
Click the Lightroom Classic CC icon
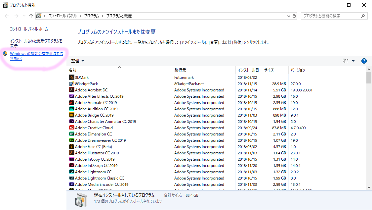point(71,178)
